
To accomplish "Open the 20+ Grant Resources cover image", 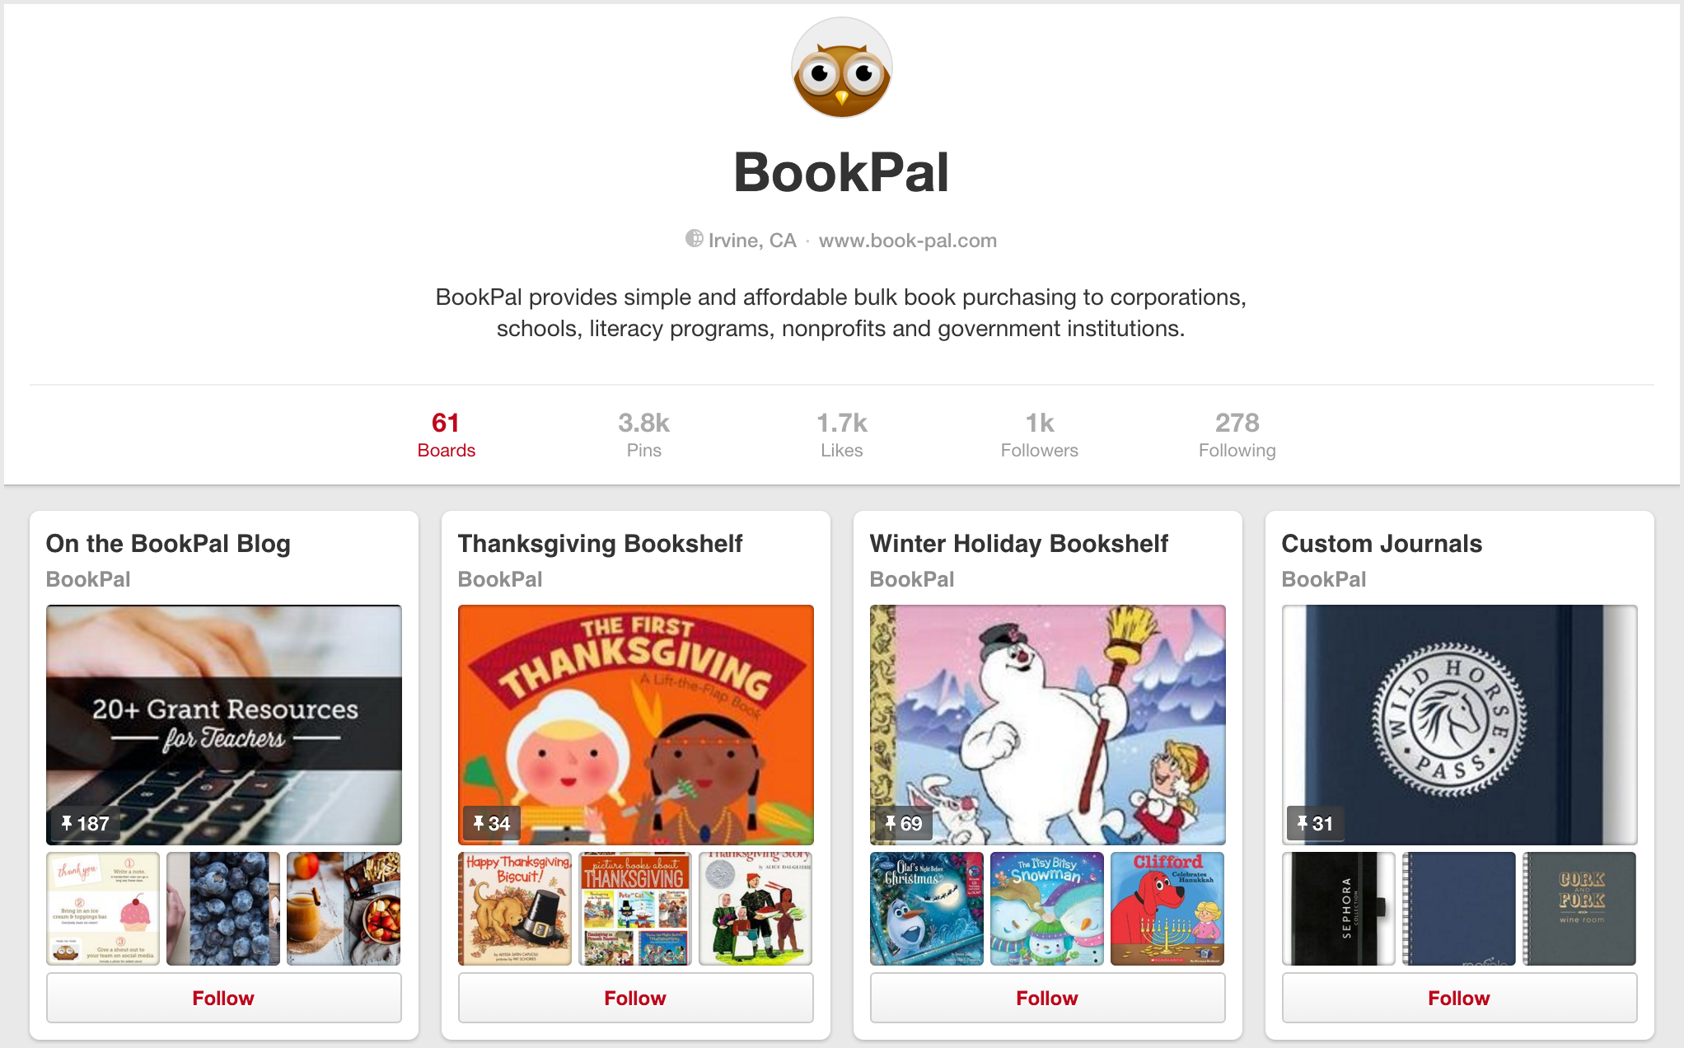I will 223,724.
